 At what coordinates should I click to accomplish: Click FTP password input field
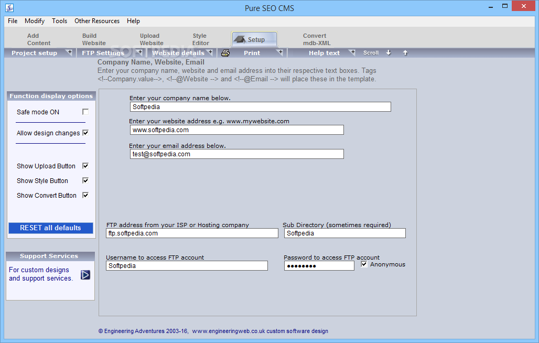[x=319, y=266]
